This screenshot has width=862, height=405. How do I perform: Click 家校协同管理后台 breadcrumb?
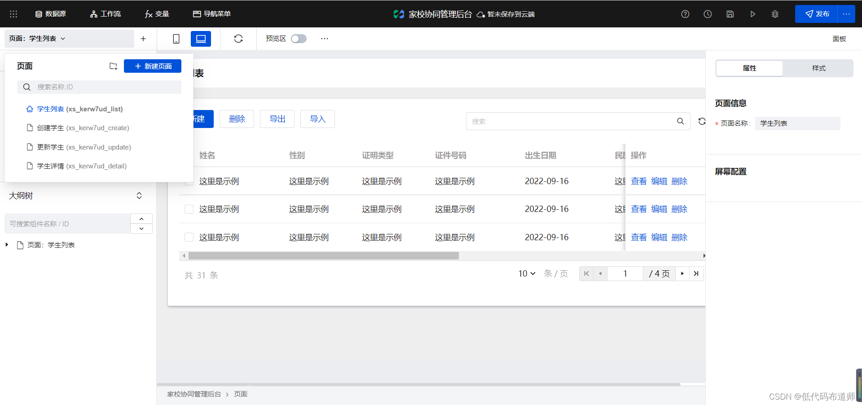[194, 394]
